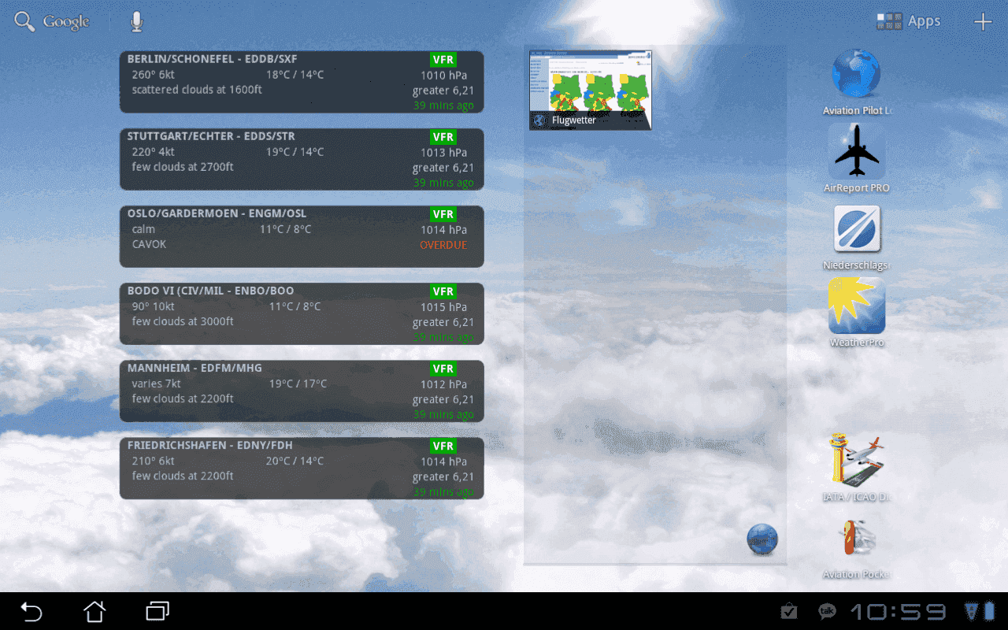Open the MANNHEIM - EDFM/MHG weather card
This screenshot has width=1008, height=630.
(x=302, y=391)
